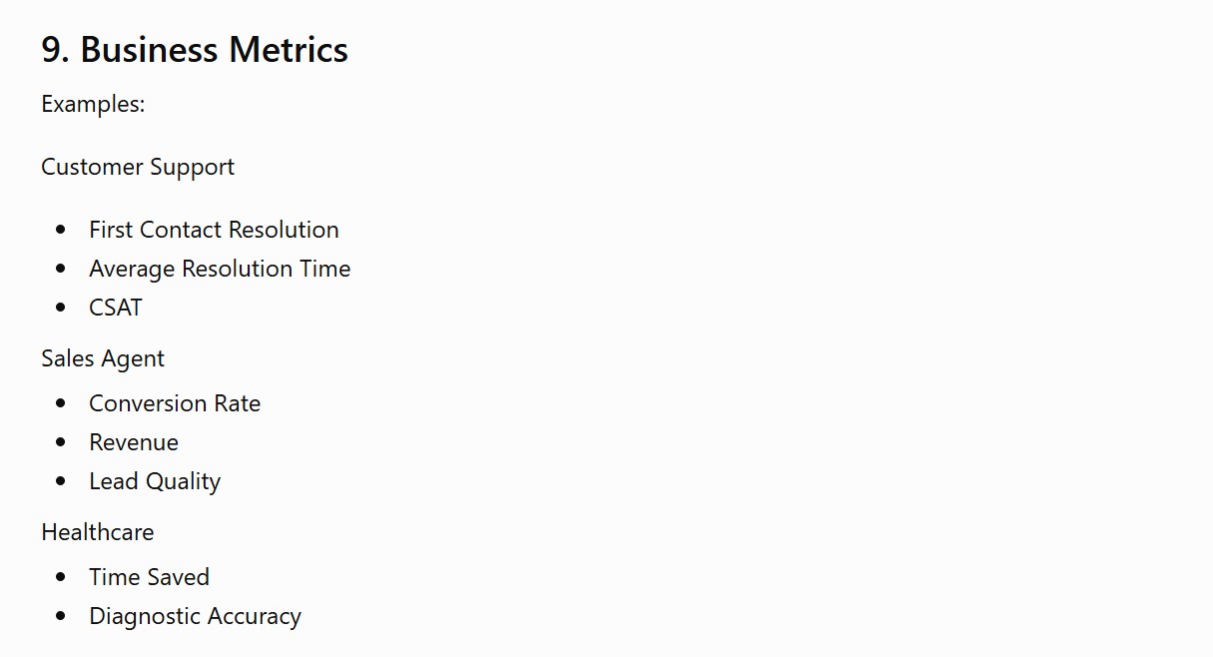Select the 'Lead Quality' list item

tap(155, 481)
